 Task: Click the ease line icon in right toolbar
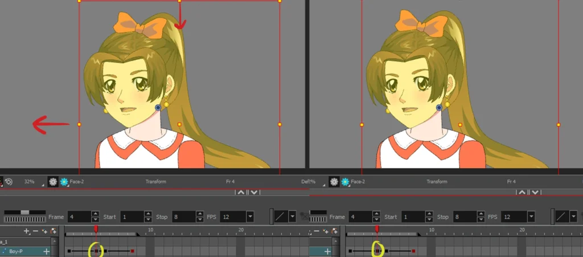[562, 217]
